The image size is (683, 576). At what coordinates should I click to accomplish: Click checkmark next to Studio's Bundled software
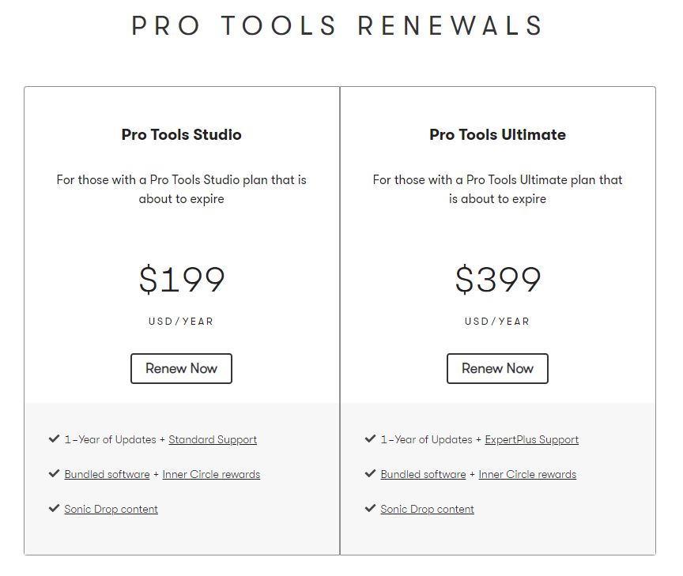coord(54,473)
